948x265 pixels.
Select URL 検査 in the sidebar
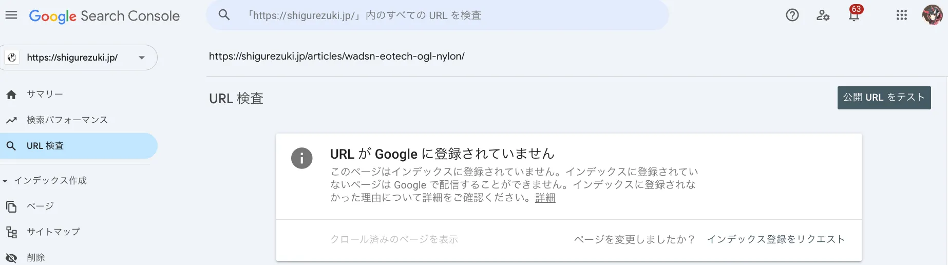click(x=45, y=146)
